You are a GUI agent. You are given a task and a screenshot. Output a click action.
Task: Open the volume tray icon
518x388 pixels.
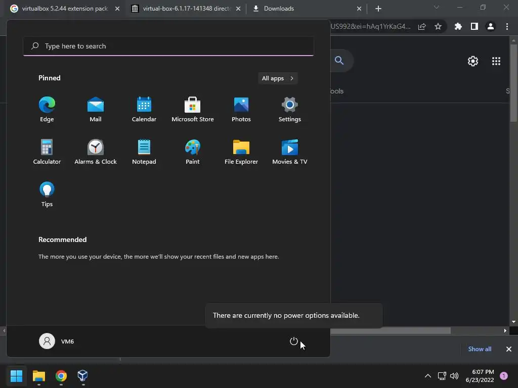tap(455, 376)
